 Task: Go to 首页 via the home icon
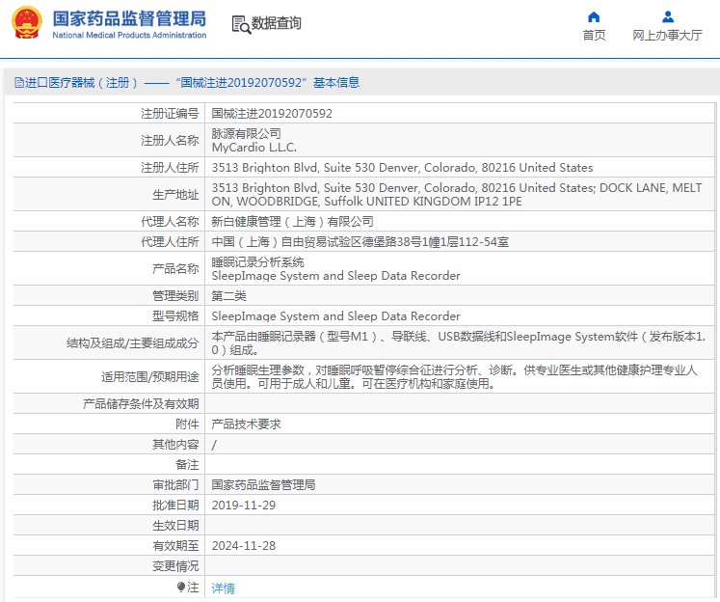coord(594,17)
